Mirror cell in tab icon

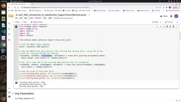[x=170, y=26]
